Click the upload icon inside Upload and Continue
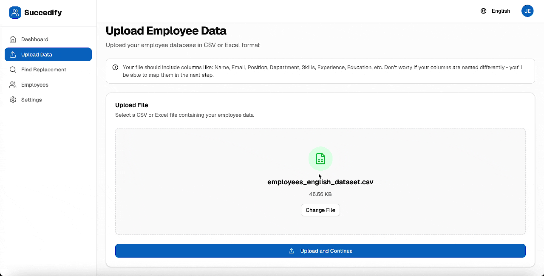Viewport: 544px width, 276px height. click(292, 251)
